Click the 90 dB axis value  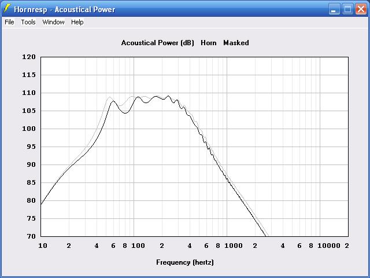[x=31, y=164]
